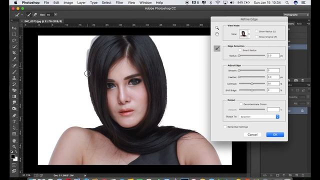
Task: Click the brush Size input field
Action: (x=49, y=14)
